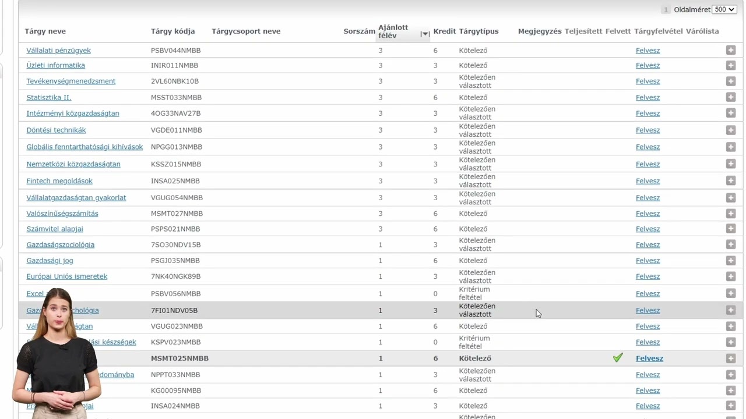Sort by Kredit column header
The image size is (746, 419).
(x=445, y=31)
